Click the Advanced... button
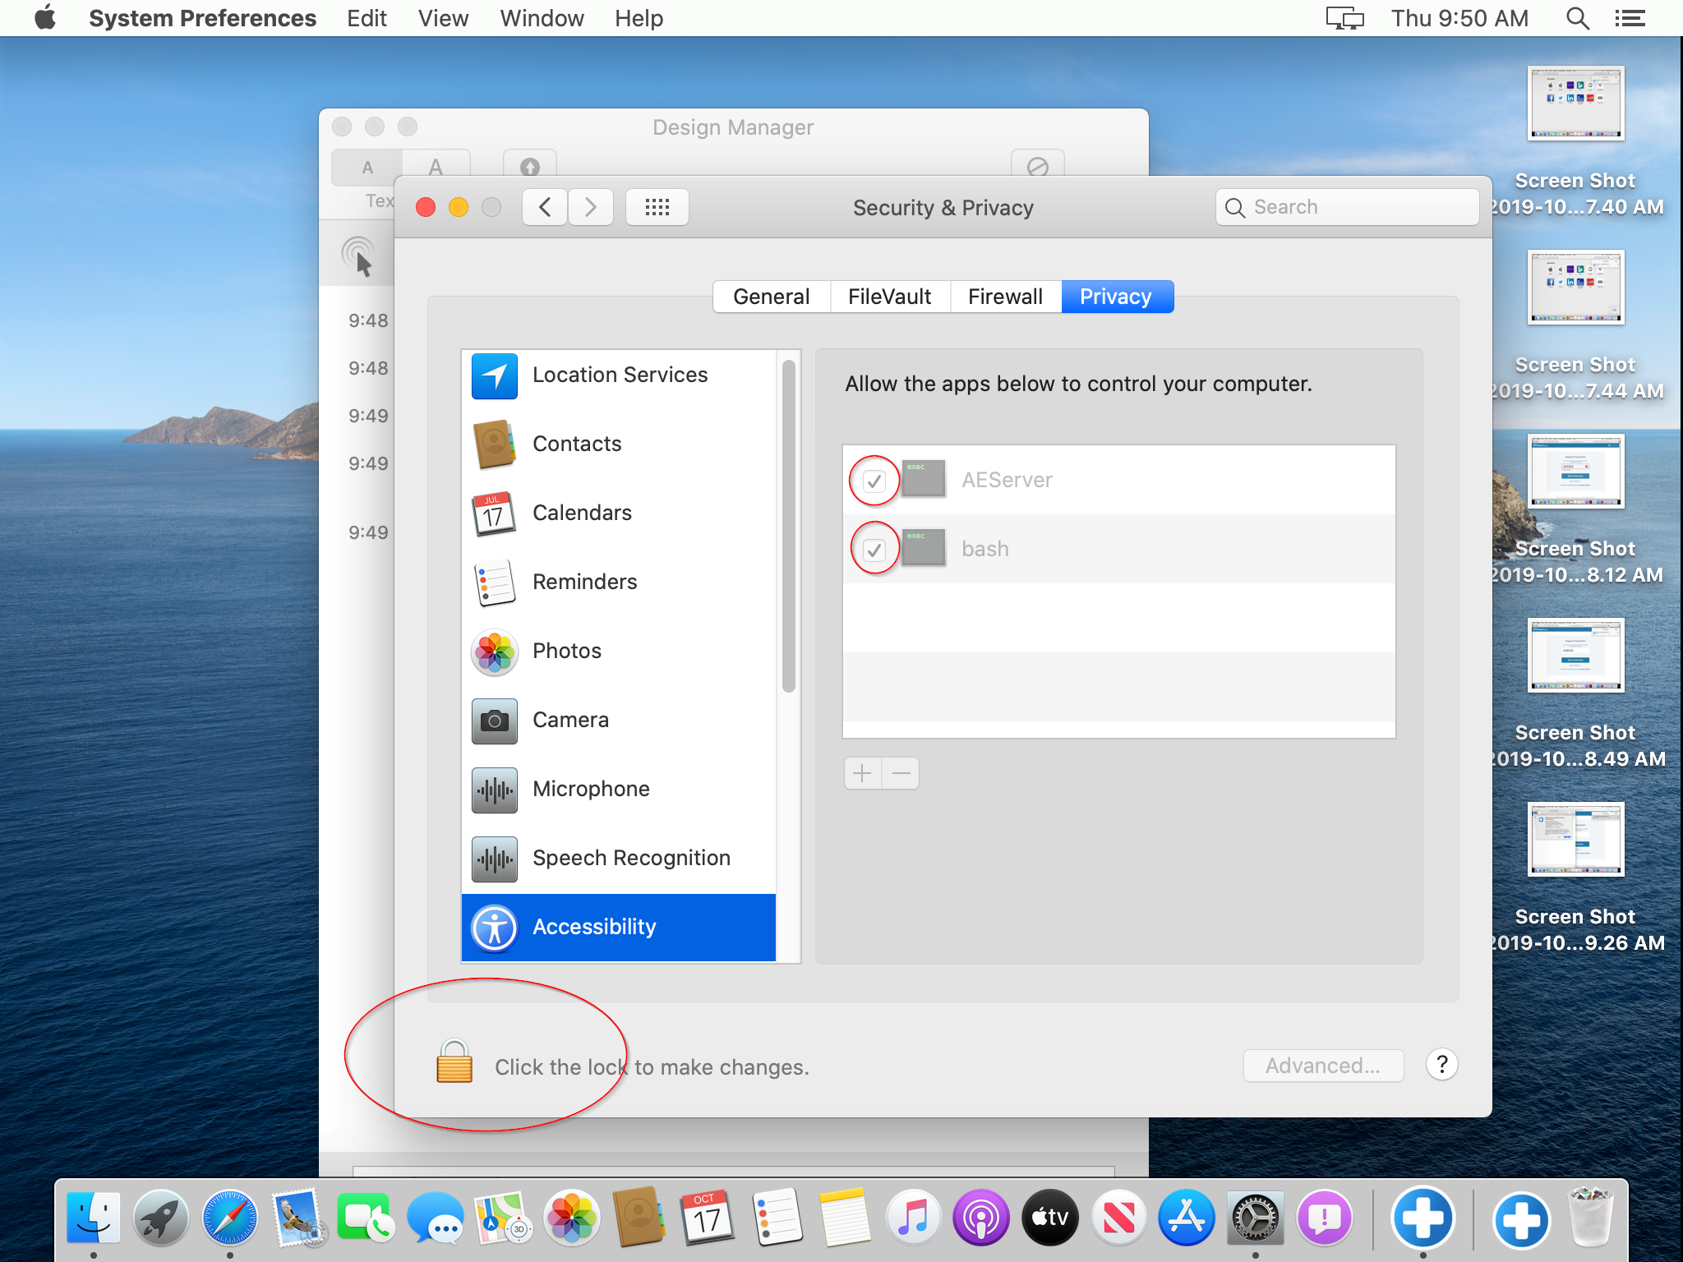1683x1262 pixels. point(1322,1066)
